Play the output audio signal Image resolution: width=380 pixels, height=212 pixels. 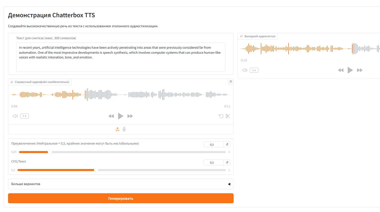(x=350, y=70)
